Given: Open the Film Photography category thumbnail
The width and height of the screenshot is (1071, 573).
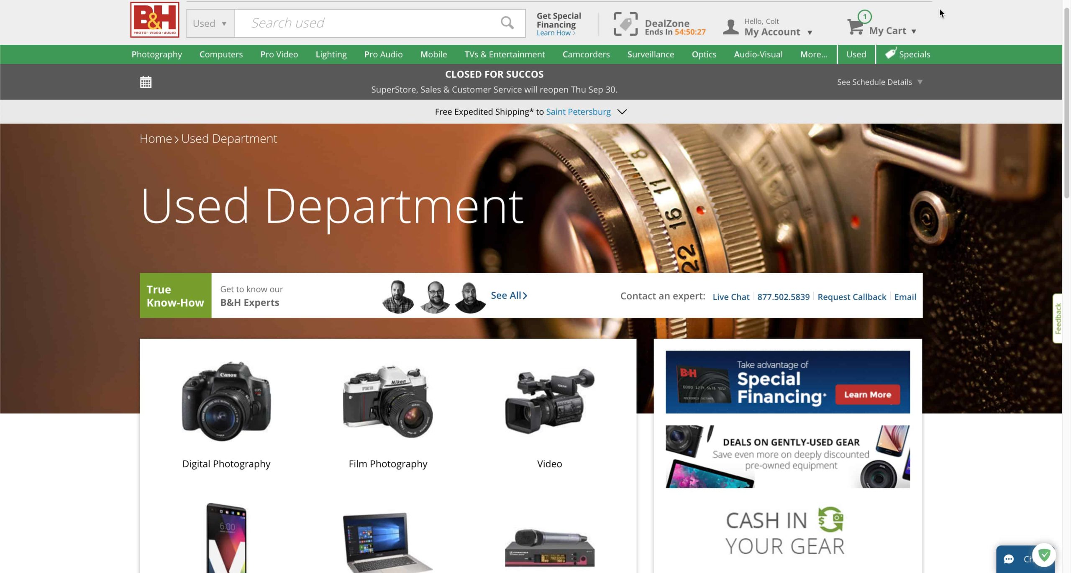Looking at the screenshot, I should tap(388, 402).
